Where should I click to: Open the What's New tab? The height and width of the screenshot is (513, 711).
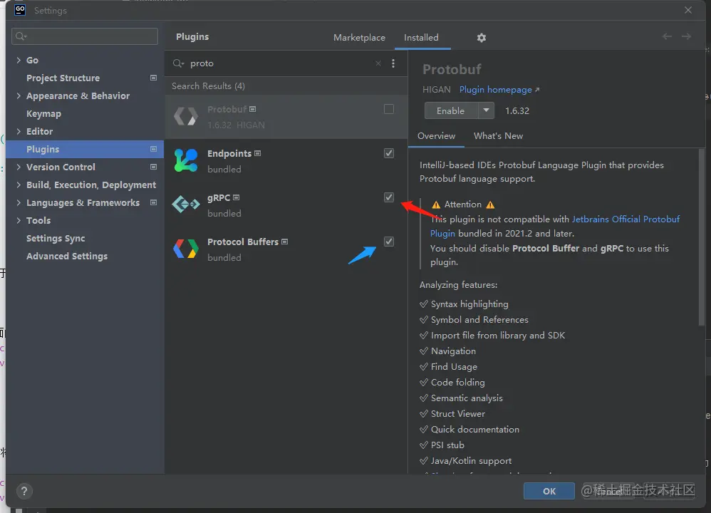(498, 136)
